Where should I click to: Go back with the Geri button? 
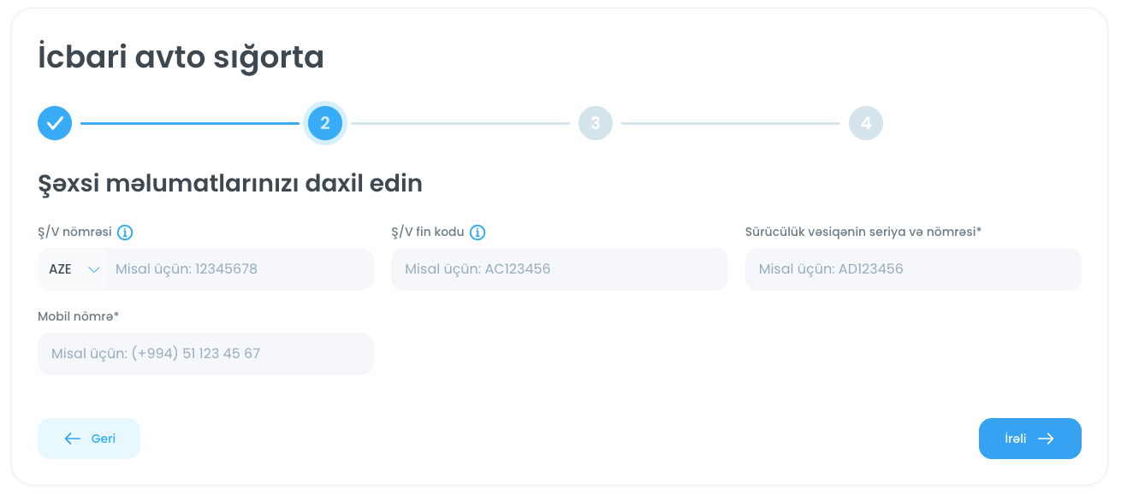89,439
